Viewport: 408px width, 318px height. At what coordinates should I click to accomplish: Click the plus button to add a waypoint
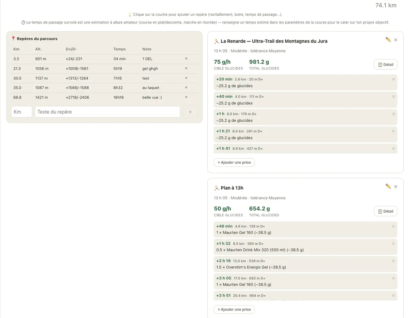tap(190, 112)
